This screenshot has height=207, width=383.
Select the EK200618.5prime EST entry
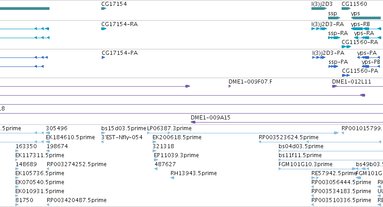click(177, 137)
